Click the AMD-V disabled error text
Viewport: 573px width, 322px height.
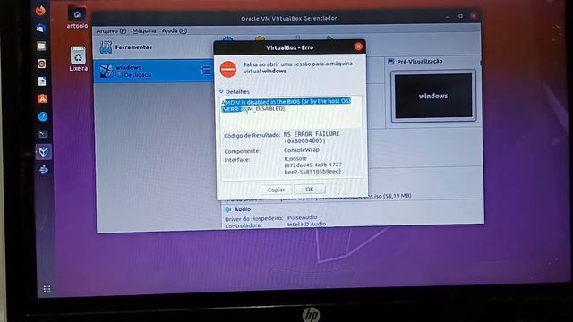coord(286,105)
